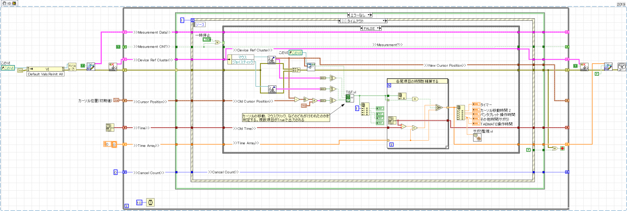Toggle the TRUE constant beside Mesurement ON?

pyautogui.click(x=118, y=47)
